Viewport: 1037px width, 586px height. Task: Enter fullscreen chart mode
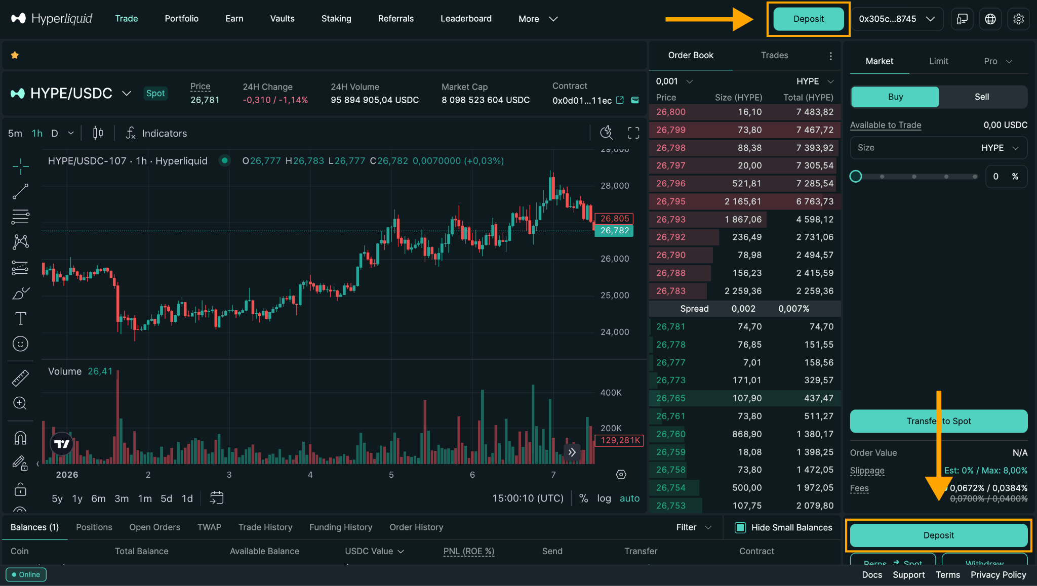click(633, 133)
